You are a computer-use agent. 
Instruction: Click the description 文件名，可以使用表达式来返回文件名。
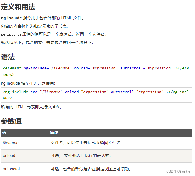(x=87, y=143)
